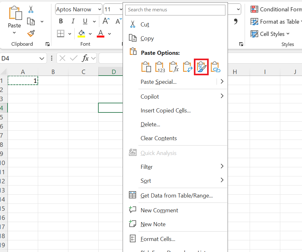This screenshot has height=252, width=302.
Task: Click the Insert Function fx icon
Action: click(85, 58)
